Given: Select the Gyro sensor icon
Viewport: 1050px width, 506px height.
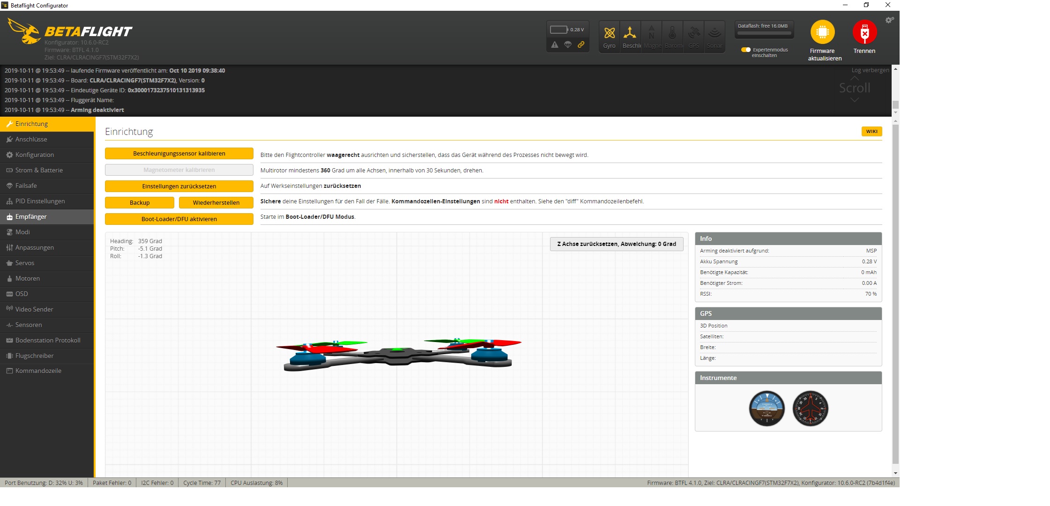Looking at the screenshot, I should 609,33.
